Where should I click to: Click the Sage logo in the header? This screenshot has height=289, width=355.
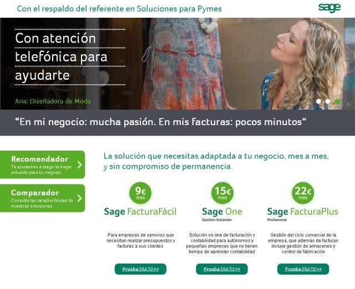[329, 8]
